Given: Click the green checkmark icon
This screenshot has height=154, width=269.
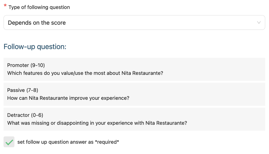Looking at the screenshot, I should coord(9,142).
